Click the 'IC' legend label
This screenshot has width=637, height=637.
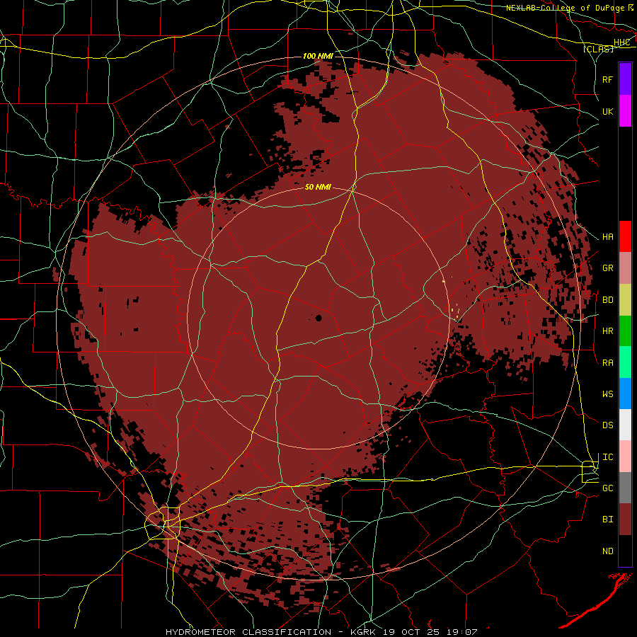[608, 457]
